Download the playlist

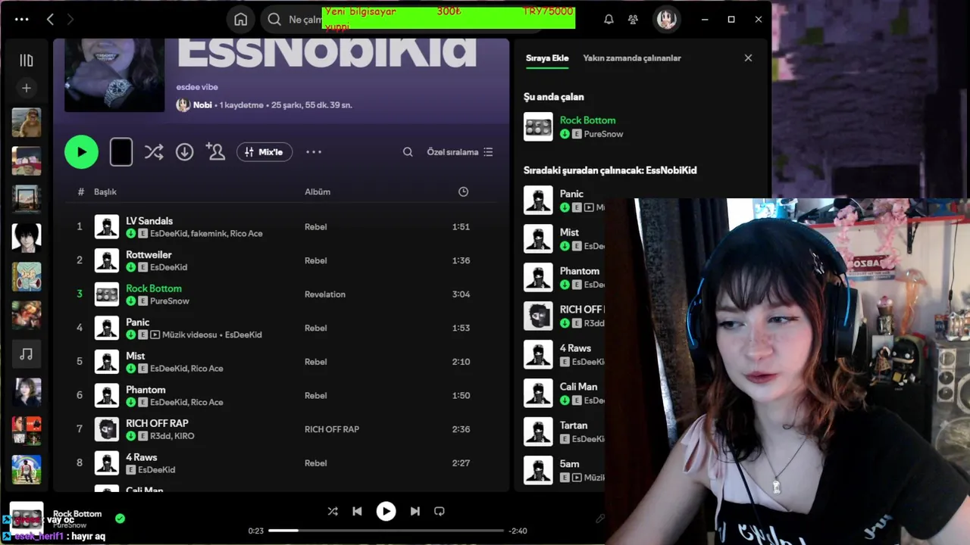click(184, 152)
